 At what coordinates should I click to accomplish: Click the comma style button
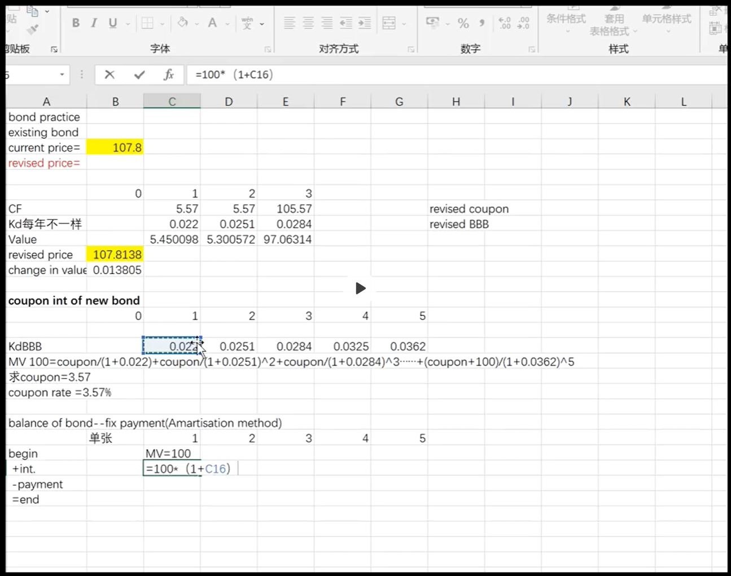[482, 23]
